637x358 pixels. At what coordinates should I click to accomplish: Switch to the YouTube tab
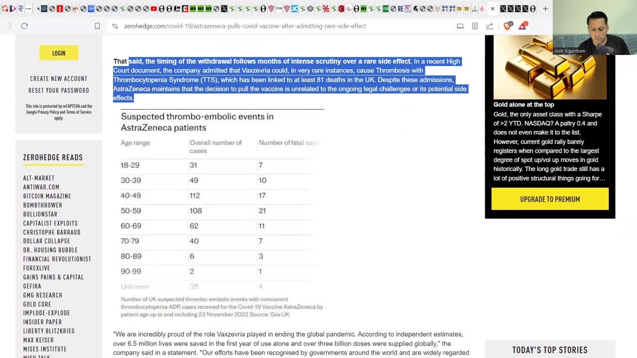tap(154, 8)
